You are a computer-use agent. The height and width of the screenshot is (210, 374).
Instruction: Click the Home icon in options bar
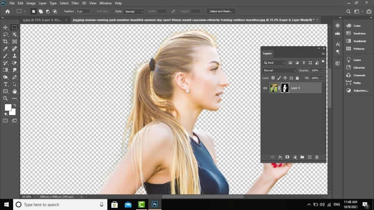[7, 12]
